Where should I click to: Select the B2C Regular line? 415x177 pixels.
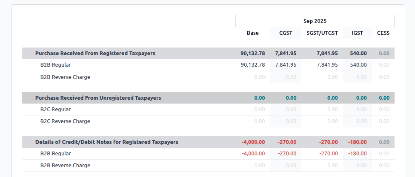[x=55, y=109]
